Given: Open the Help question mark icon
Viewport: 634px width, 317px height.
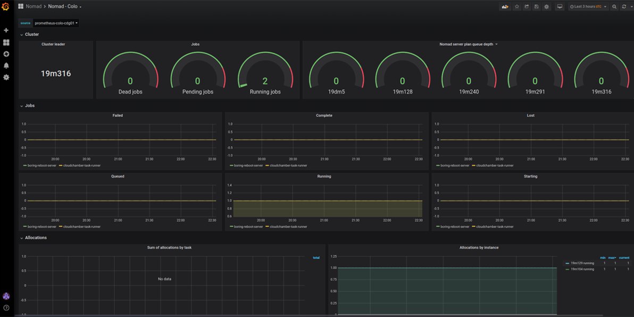Looking at the screenshot, I should tap(6, 308).
